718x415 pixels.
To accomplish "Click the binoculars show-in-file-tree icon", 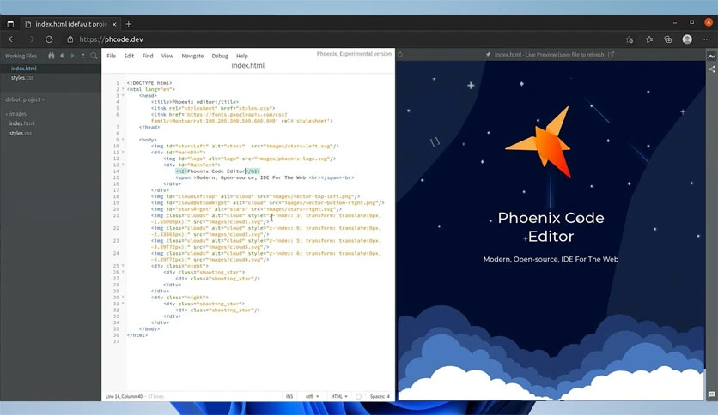I will click(x=52, y=56).
